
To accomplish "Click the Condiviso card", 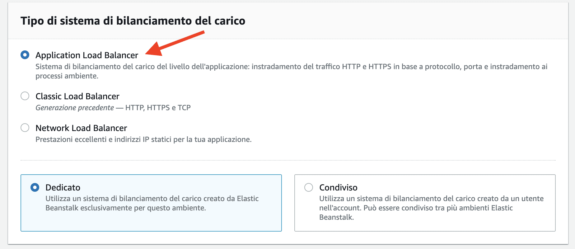I will point(425,203).
